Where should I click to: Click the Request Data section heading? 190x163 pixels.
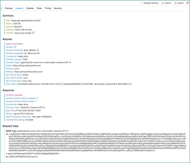click(x=10, y=126)
